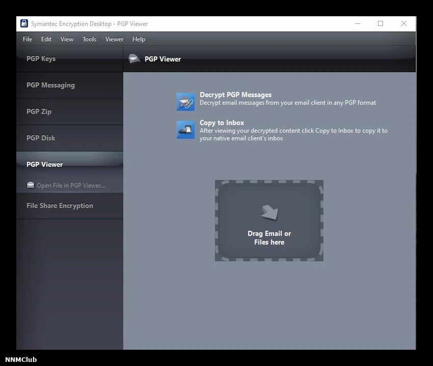Click the Decrypt email messages description text
This screenshot has width=433, height=366.
click(288, 103)
